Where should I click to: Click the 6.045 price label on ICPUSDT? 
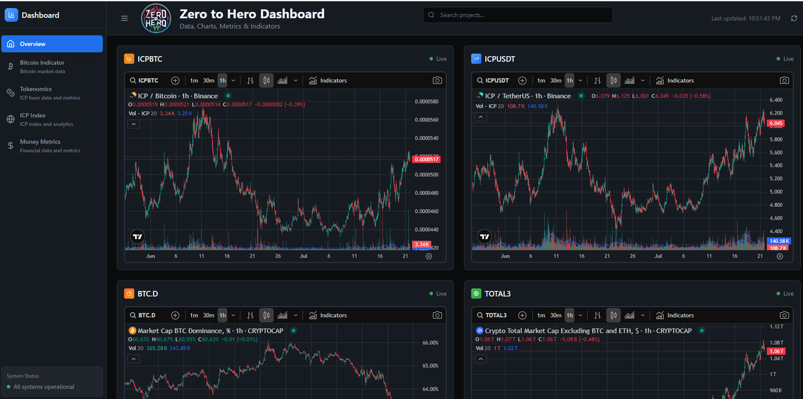pyautogui.click(x=777, y=124)
